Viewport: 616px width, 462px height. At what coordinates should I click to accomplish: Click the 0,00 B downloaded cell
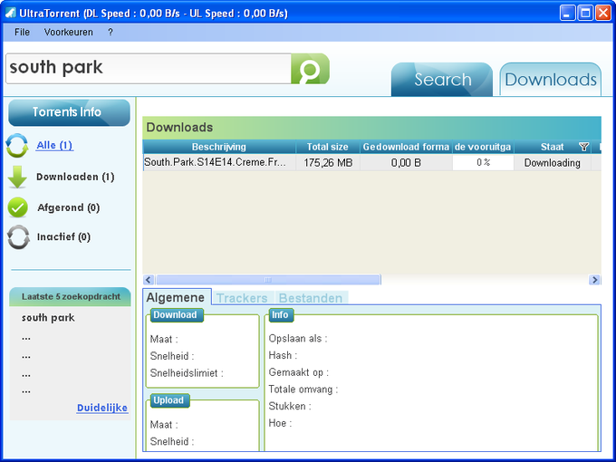(x=406, y=163)
